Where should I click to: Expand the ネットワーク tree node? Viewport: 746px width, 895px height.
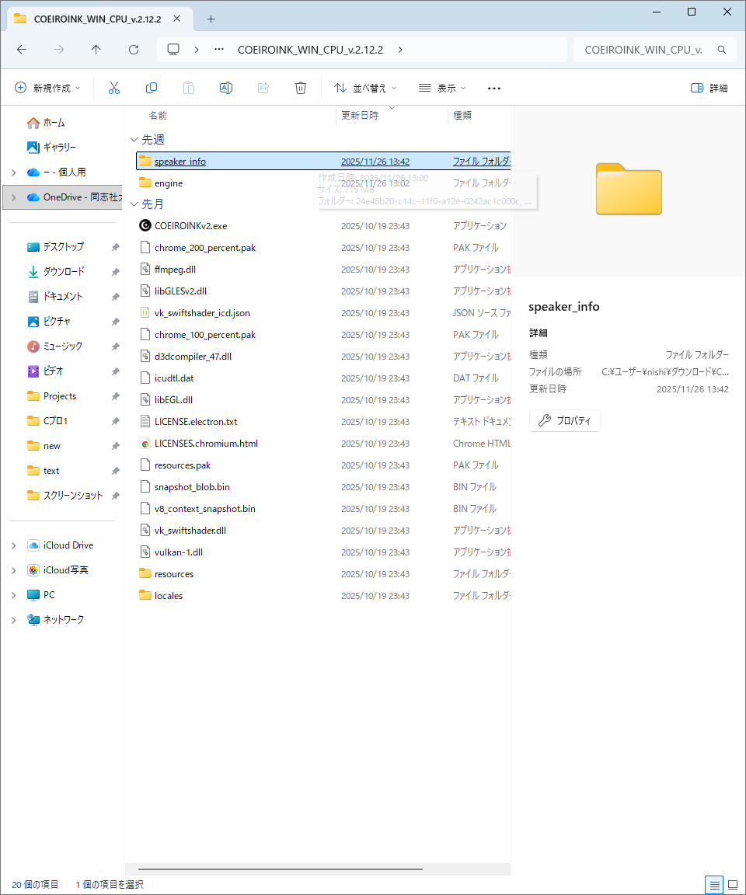[14, 620]
